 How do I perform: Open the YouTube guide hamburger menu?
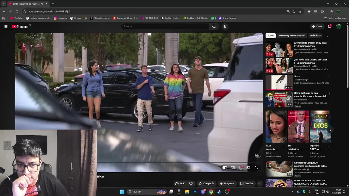pos(6,26)
